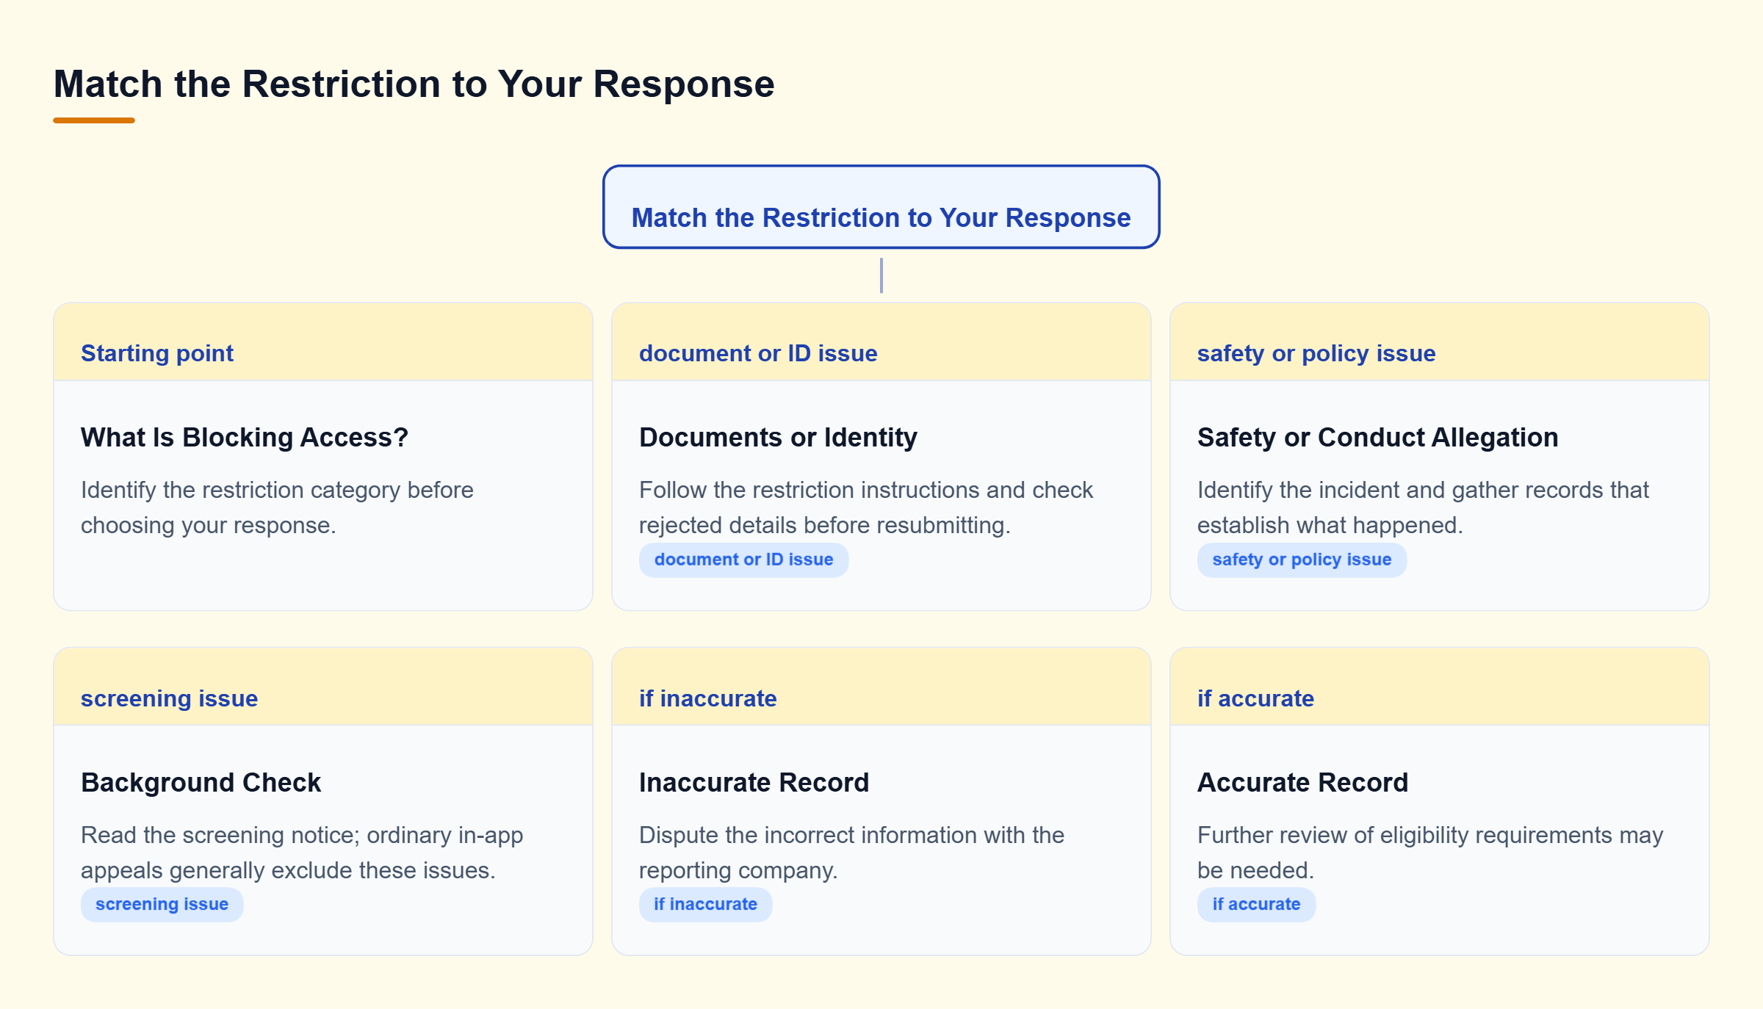The width and height of the screenshot is (1763, 1009).
Task: Click the 'screening issue' card header
Action: pyautogui.click(x=323, y=687)
